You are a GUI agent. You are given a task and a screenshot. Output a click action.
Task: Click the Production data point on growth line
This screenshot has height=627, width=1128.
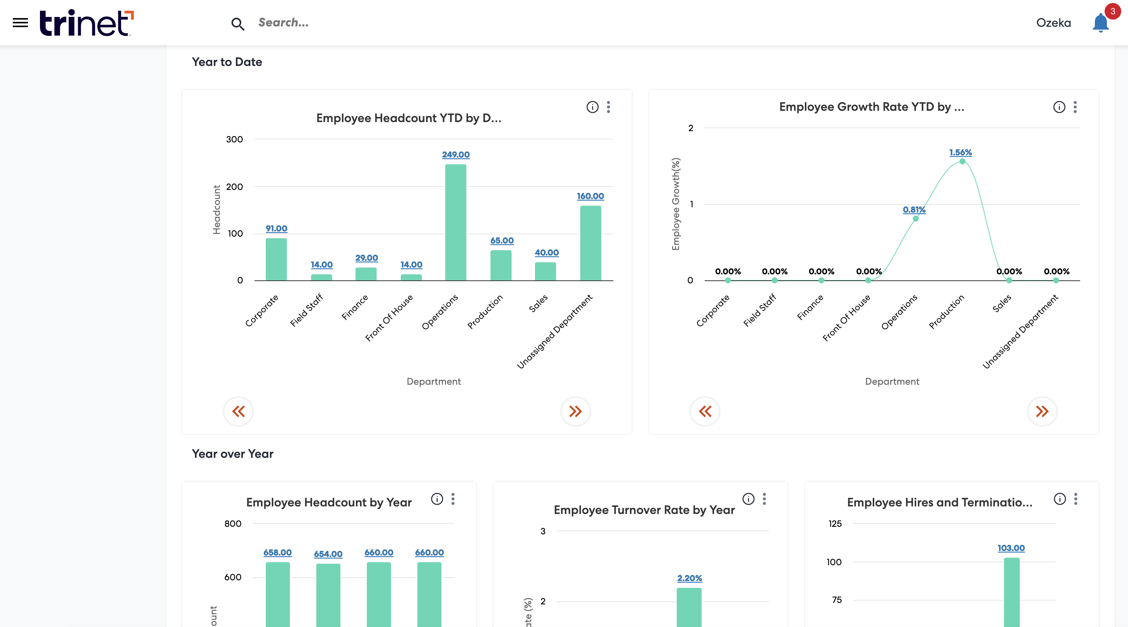tap(962, 161)
